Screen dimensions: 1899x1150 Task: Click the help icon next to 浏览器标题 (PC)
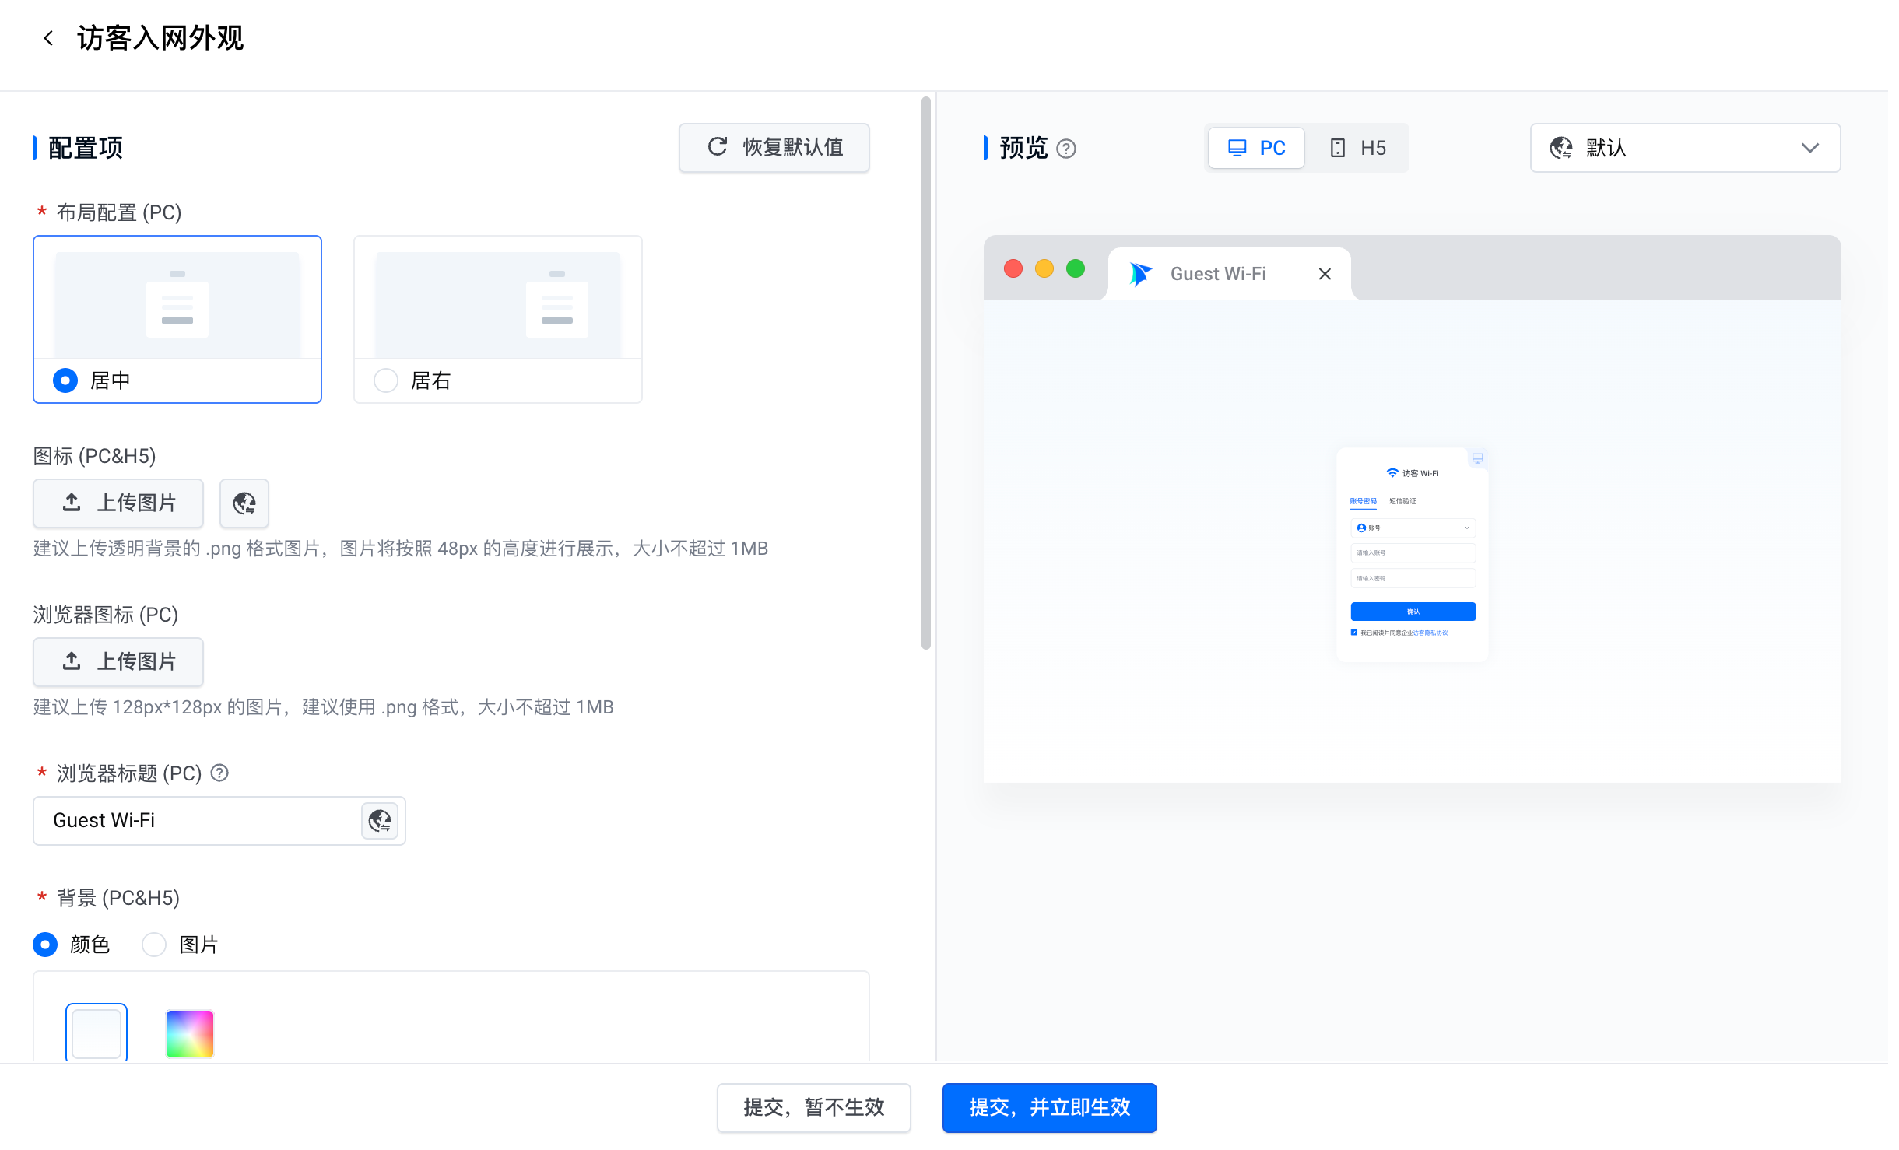tap(220, 773)
